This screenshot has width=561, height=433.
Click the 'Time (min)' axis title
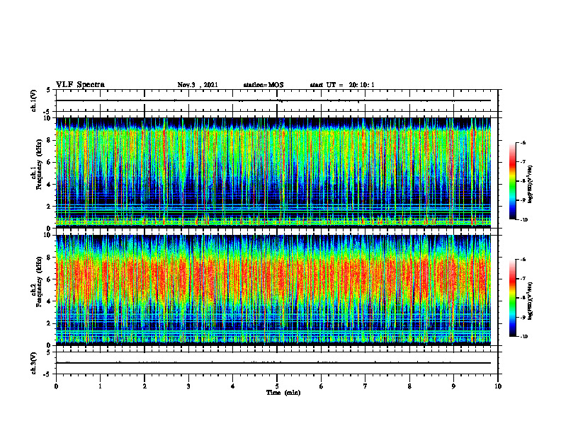[x=283, y=393]
